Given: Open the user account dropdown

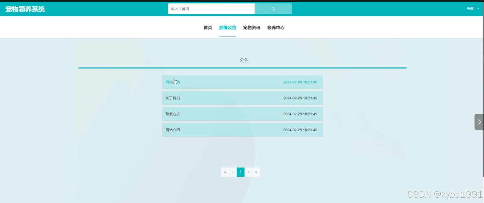Looking at the screenshot, I should tap(472, 9).
